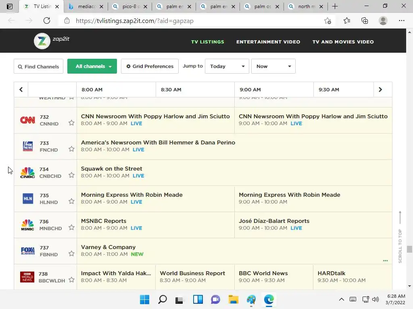This screenshot has height=309, width=413.
Task: Open File Explorer from taskbar
Action: tap(234, 299)
